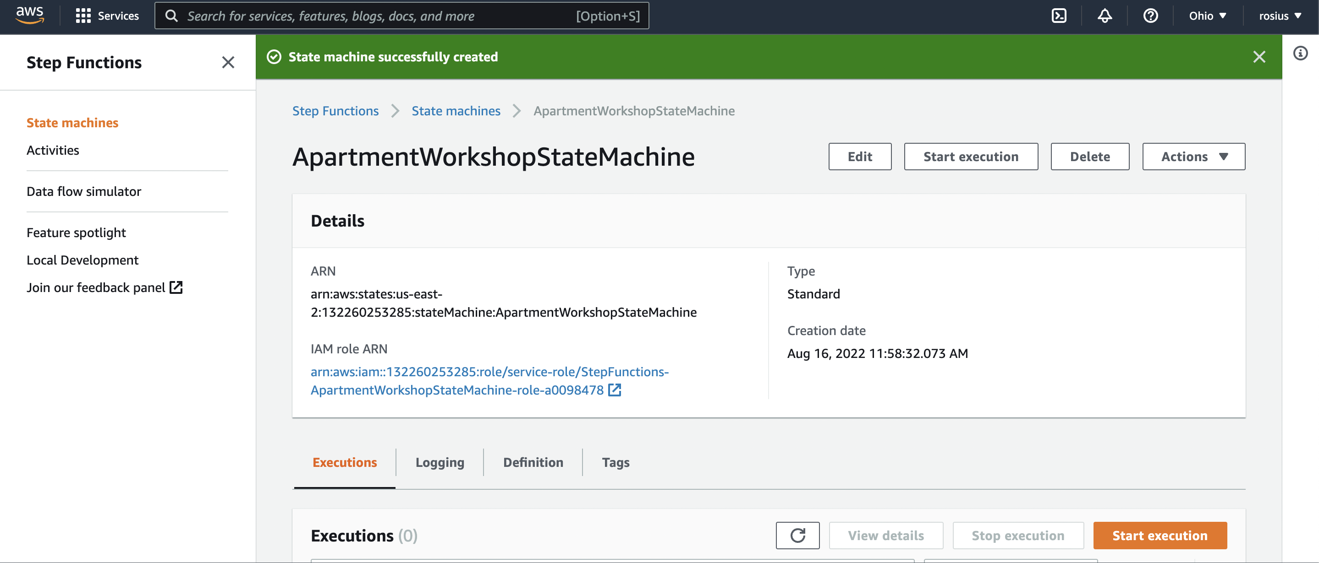Open Data flow simulator
This screenshot has width=1319, height=563.
84,191
